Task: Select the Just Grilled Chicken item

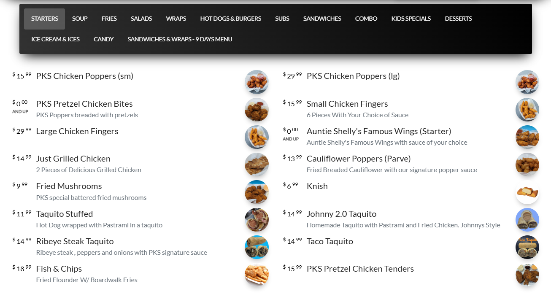Action: (x=73, y=159)
